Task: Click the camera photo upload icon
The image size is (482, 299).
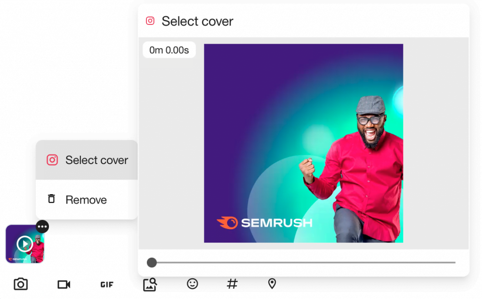Action: pyautogui.click(x=21, y=284)
